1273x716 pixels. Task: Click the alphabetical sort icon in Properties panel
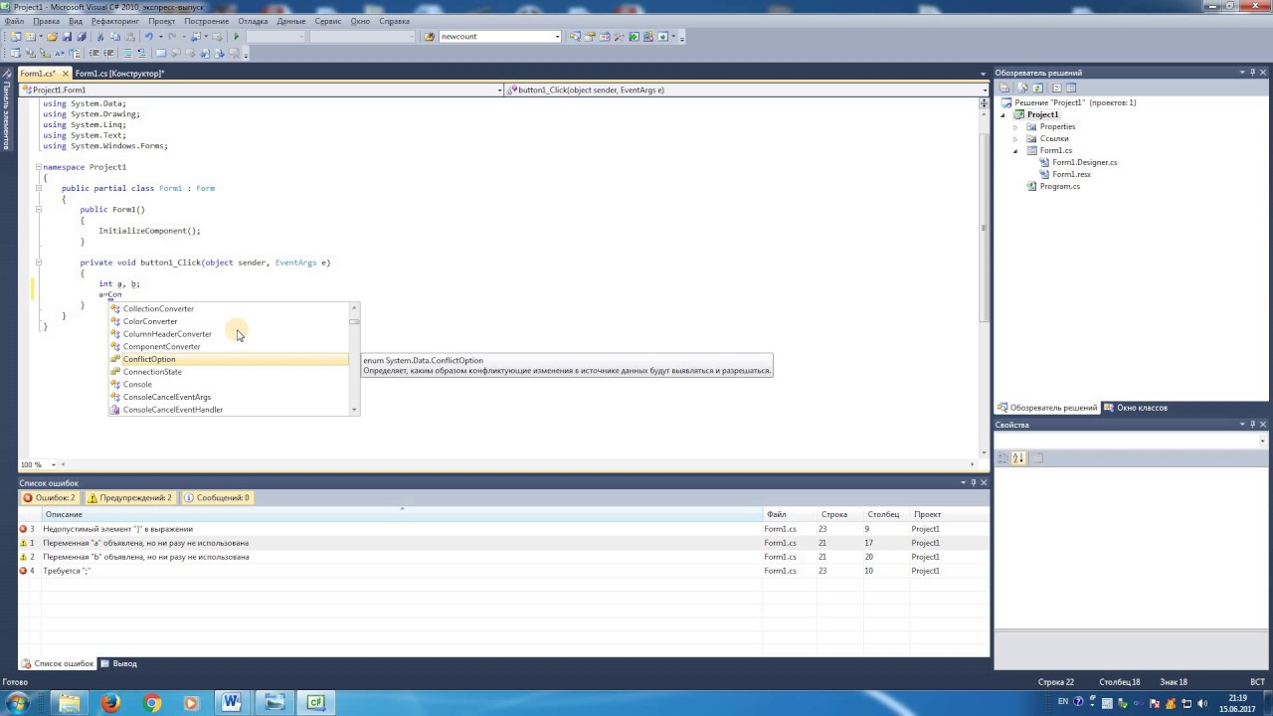pos(1018,458)
